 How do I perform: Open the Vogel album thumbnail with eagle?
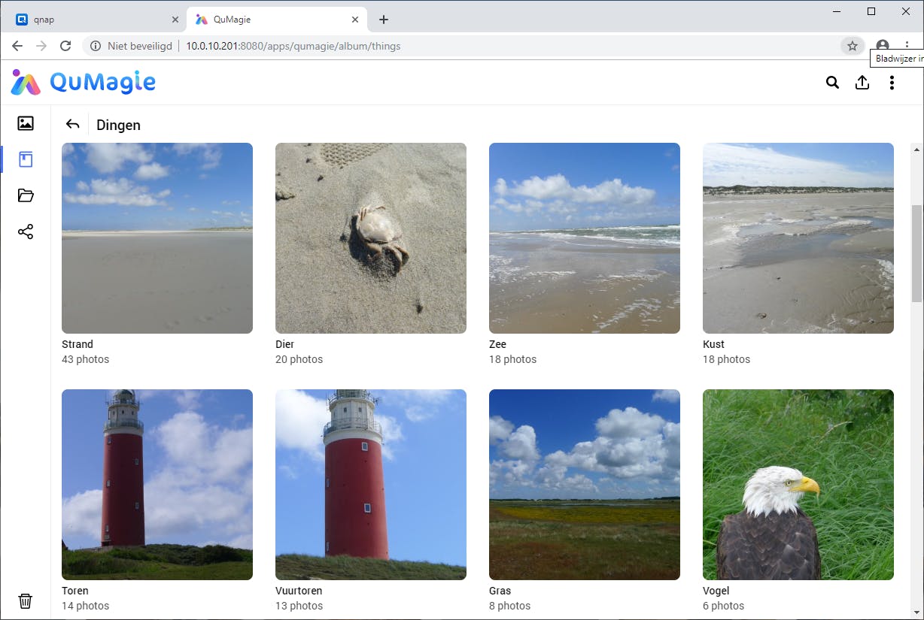[x=798, y=485]
